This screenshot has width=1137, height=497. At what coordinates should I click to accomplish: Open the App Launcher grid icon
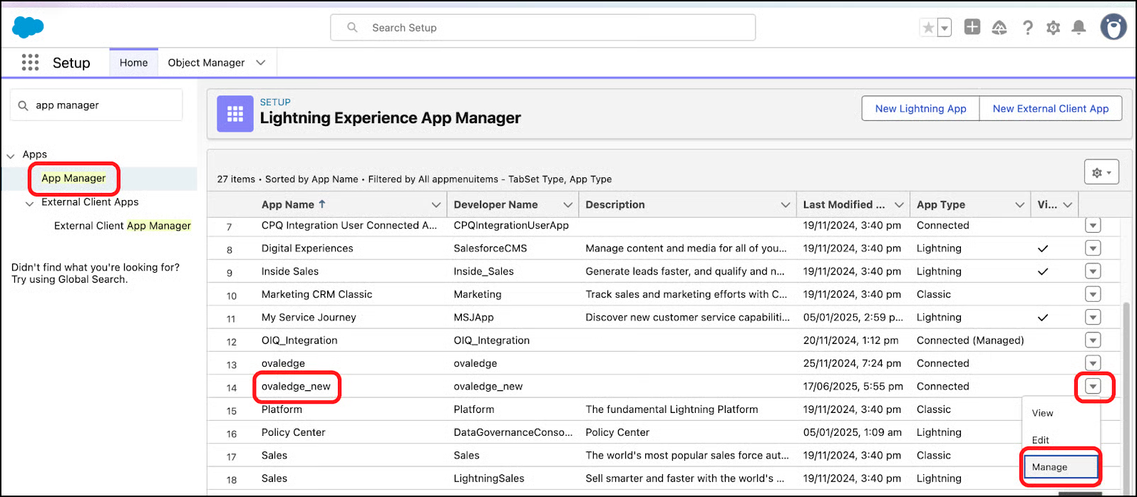click(x=30, y=63)
